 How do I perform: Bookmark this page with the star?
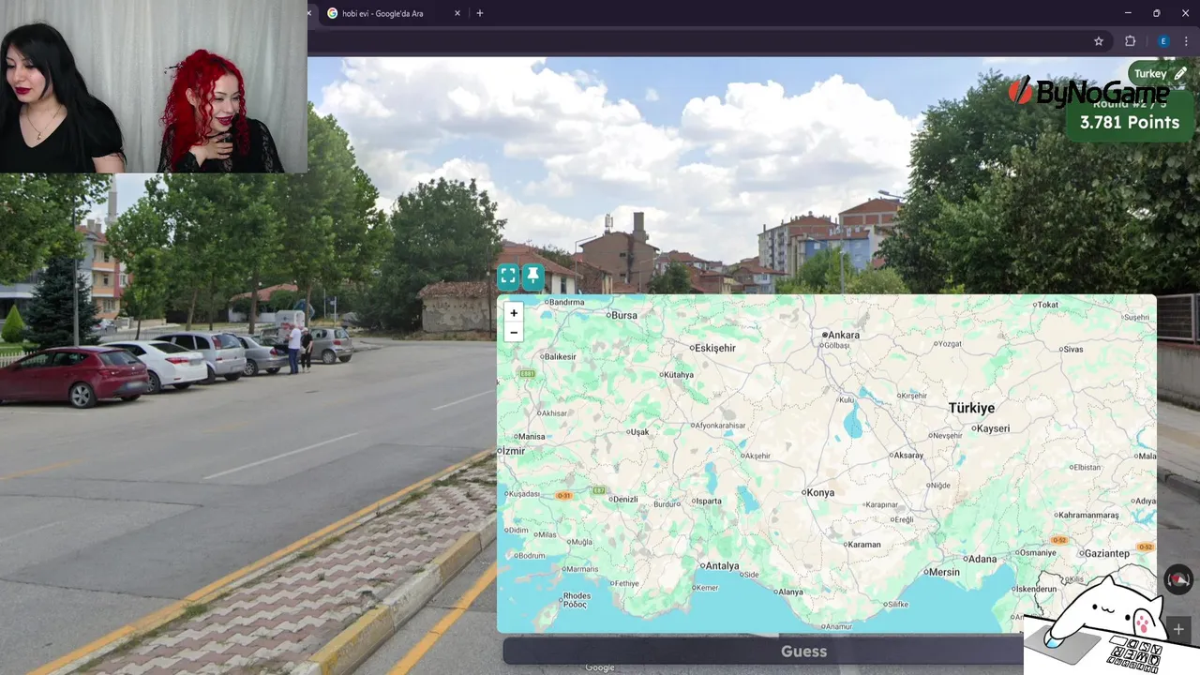[1099, 41]
